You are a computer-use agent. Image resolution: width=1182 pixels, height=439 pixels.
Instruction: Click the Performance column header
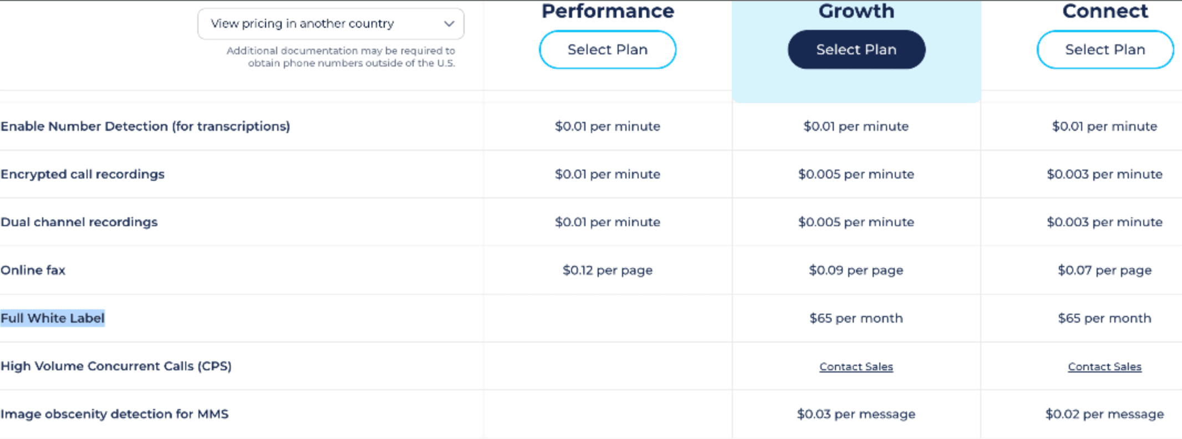click(608, 11)
